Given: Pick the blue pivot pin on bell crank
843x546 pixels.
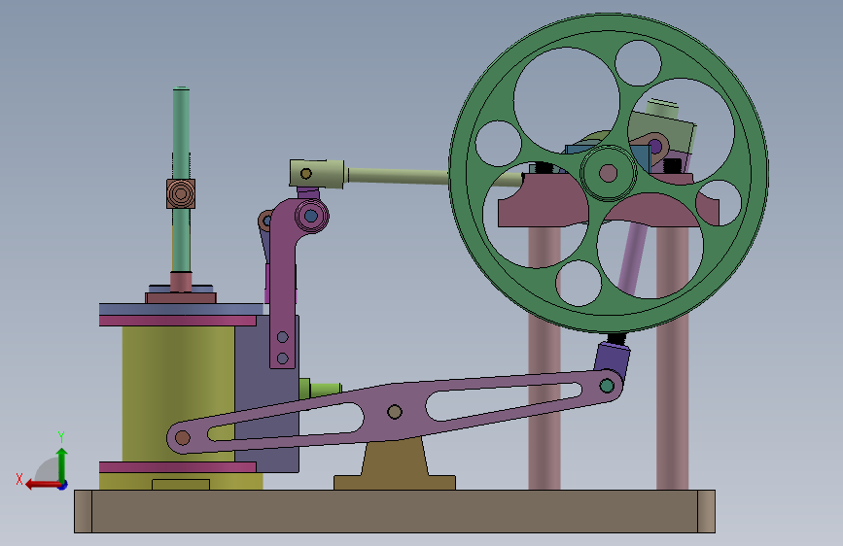Looking at the screenshot, I should (x=311, y=216).
